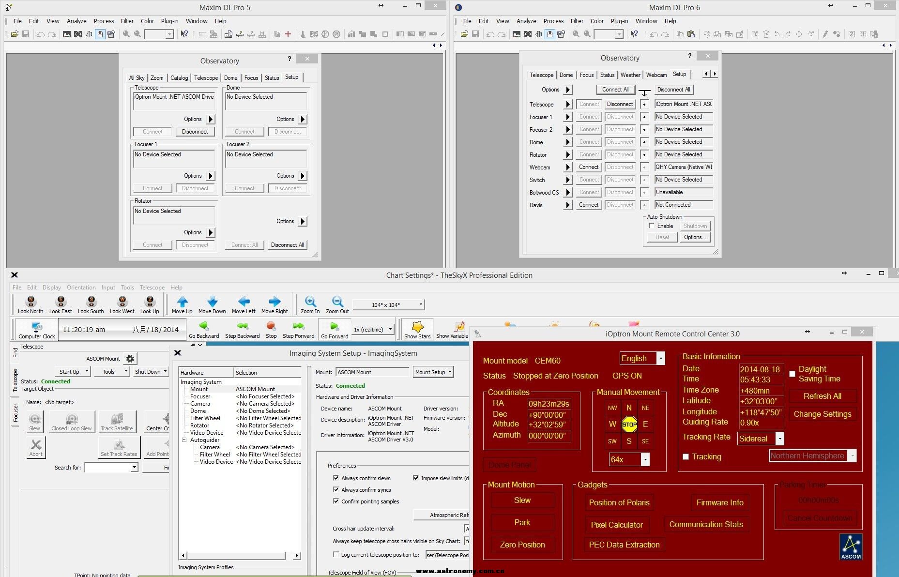Click Change Settings button
Screen dimensions: 899x577
click(x=823, y=414)
